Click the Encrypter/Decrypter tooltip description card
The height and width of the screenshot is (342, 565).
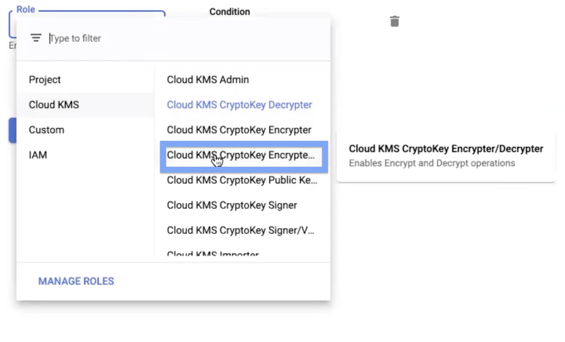click(446, 156)
